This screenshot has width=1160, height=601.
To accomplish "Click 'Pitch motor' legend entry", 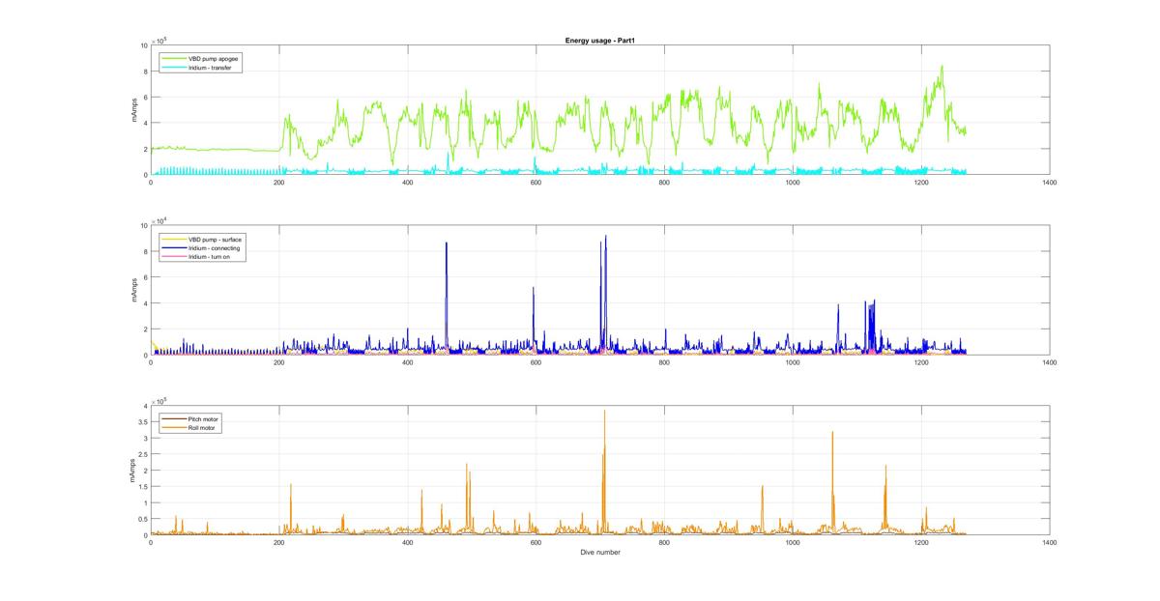I will [x=191, y=418].
